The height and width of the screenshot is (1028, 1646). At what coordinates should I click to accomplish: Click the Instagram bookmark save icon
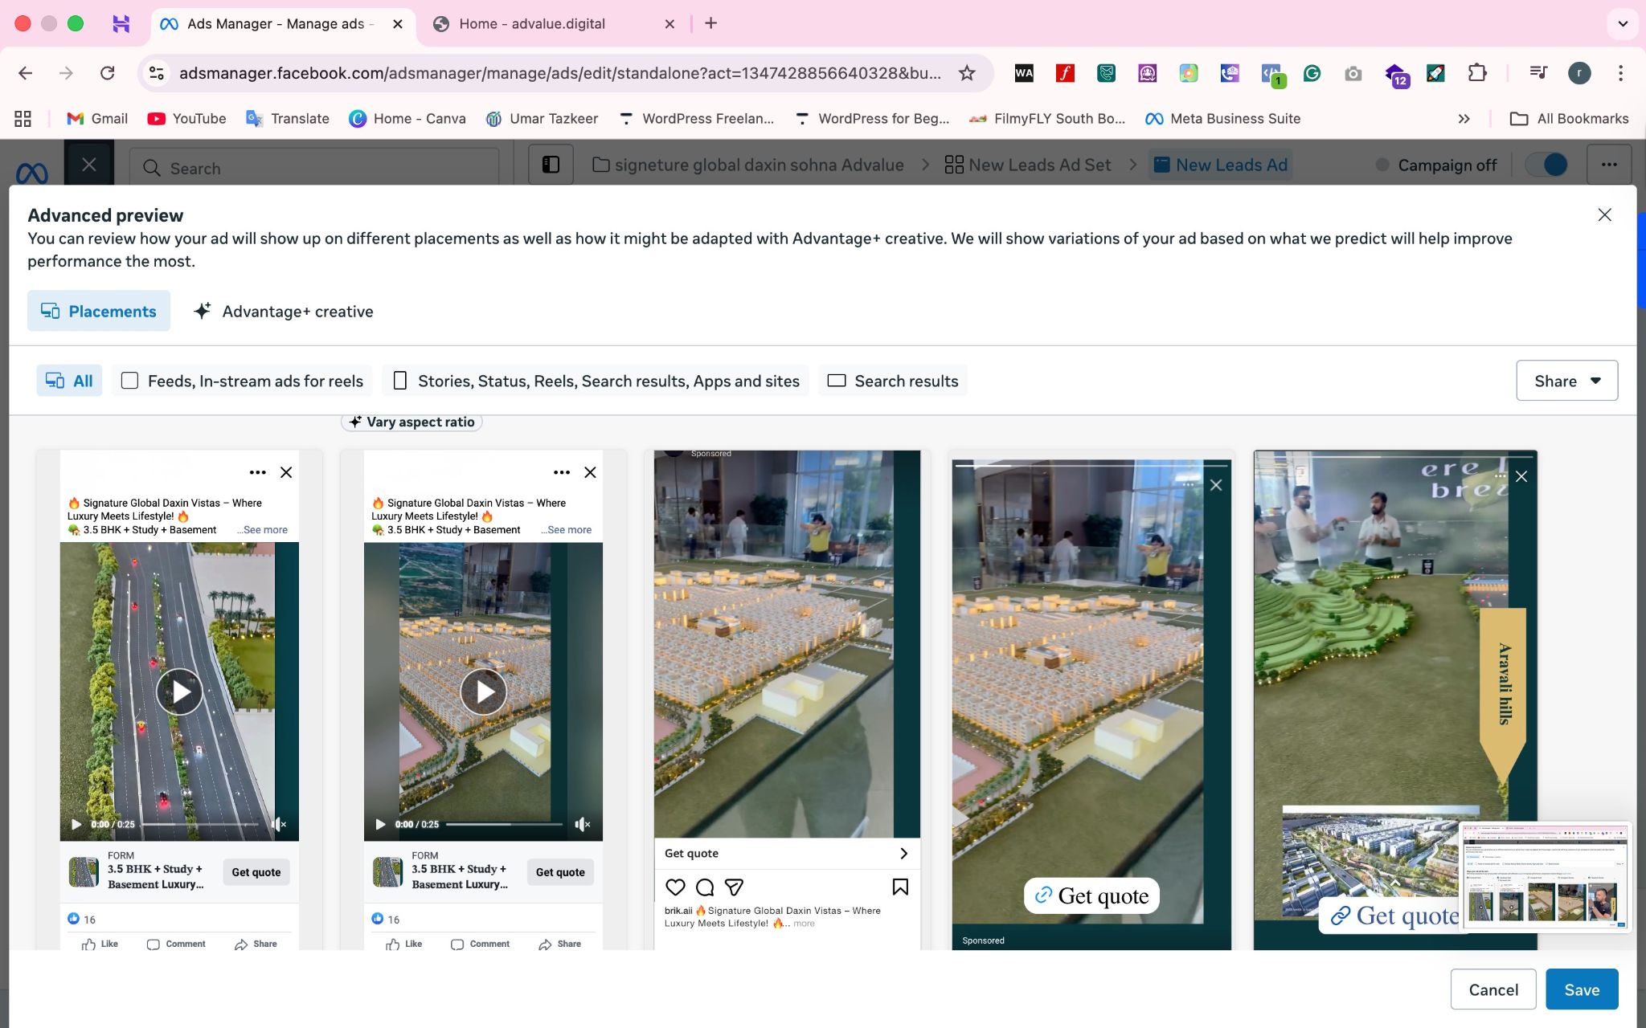[x=900, y=887]
